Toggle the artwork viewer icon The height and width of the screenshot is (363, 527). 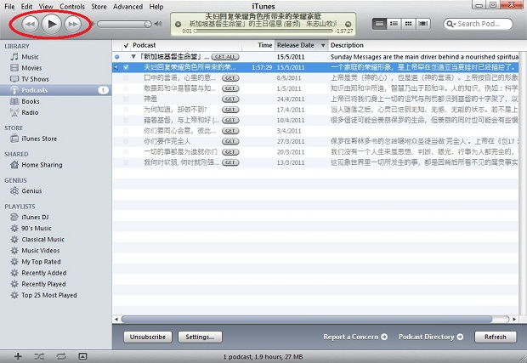82,356
